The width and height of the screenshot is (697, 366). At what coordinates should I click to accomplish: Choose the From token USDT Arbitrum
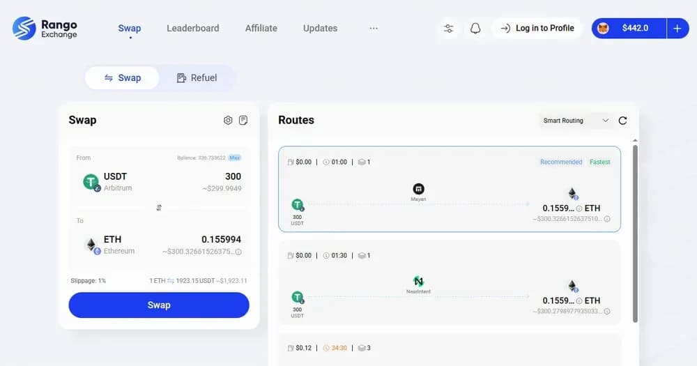pyautogui.click(x=107, y=182)
